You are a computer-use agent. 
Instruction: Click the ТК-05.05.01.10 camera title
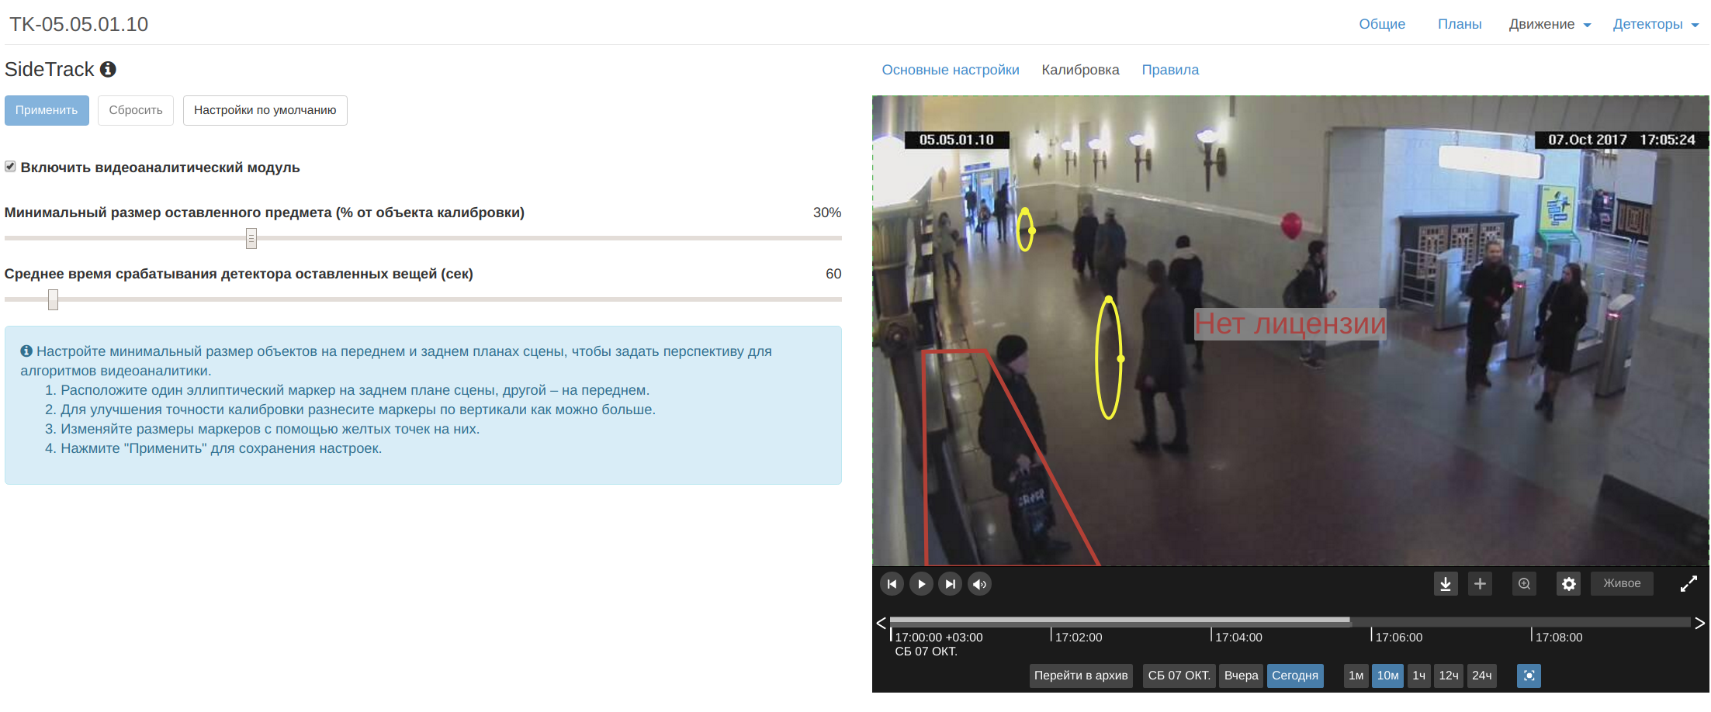coord(78,24)
